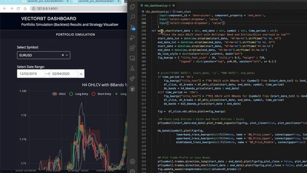Screen dimensions: 307x173
Task: Click the 1.115 y-axis label
Action: click(23, 139)
